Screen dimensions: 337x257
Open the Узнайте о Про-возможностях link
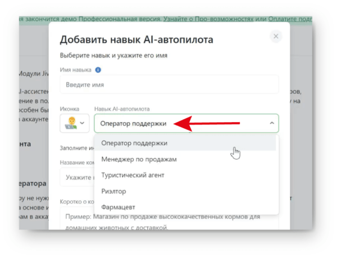[x=208, y=19]
